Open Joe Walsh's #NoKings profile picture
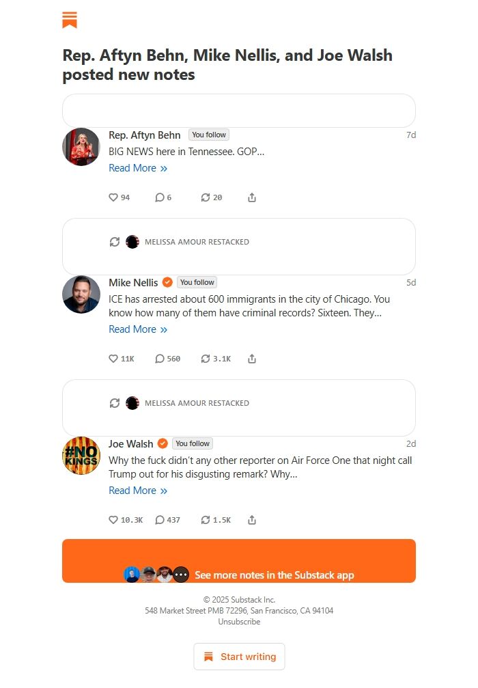 (x=81, y=455)
